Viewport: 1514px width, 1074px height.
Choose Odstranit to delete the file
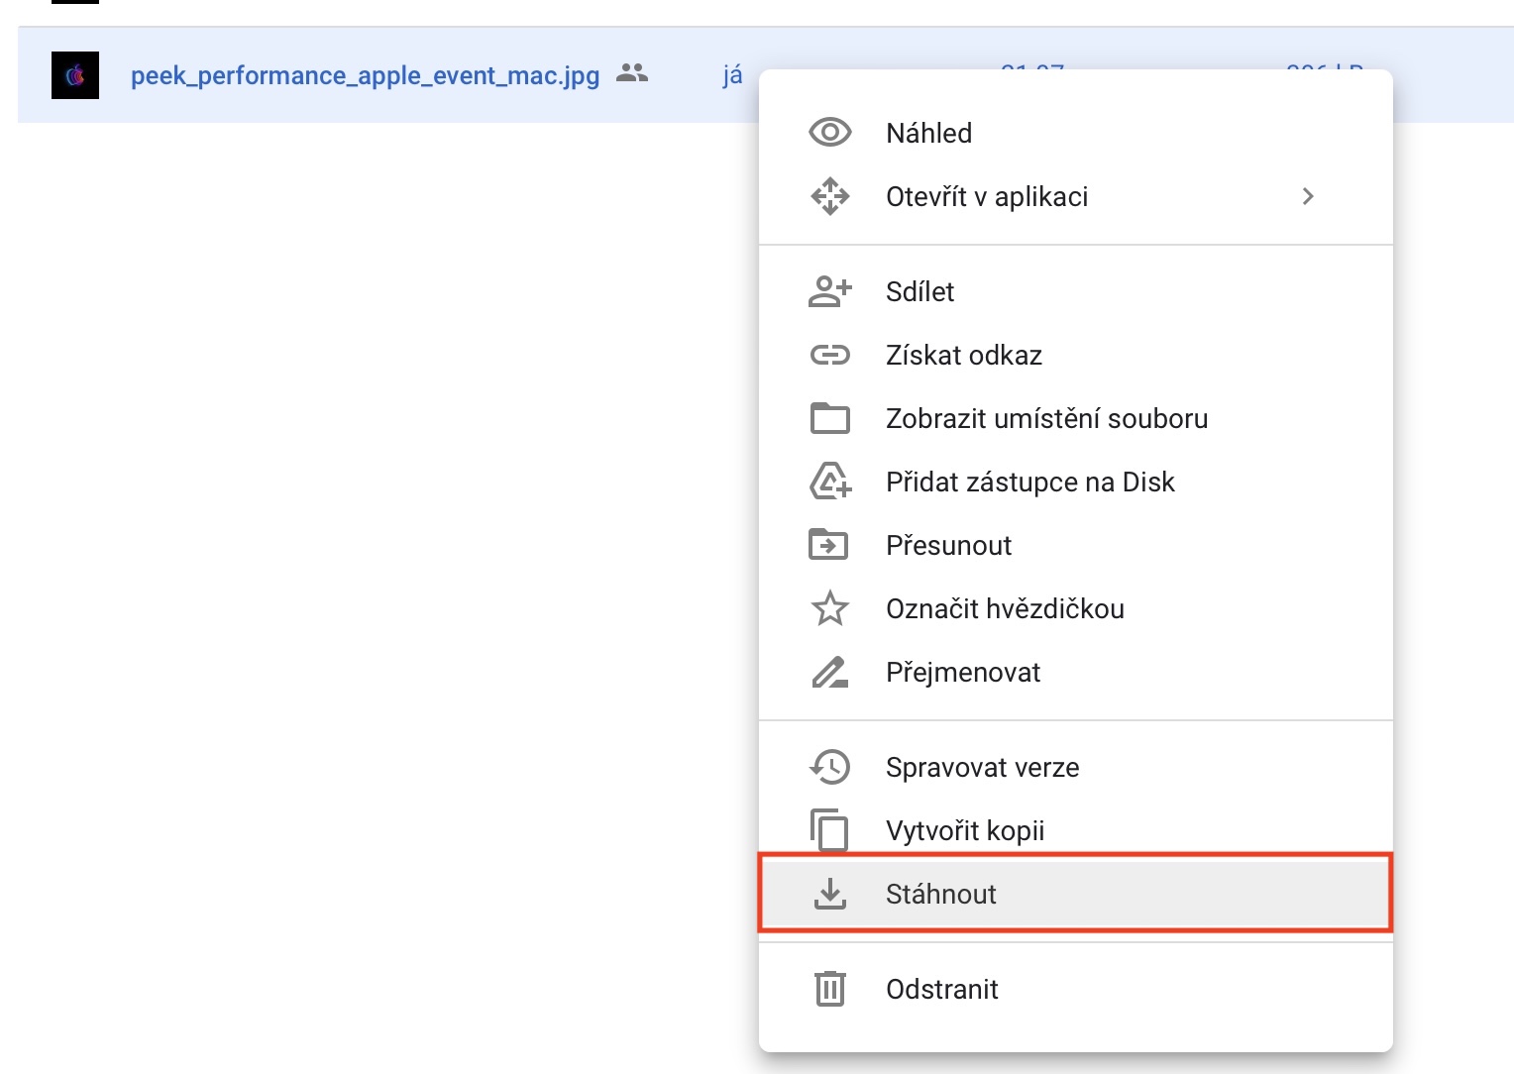(x=941, y=989)
